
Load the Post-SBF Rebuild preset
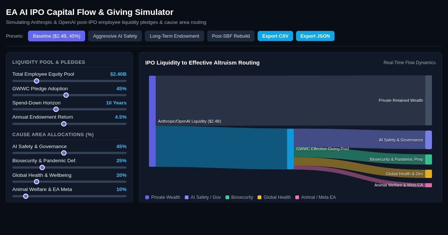click(231, 36)
